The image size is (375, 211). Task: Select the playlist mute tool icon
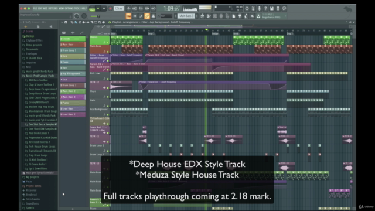(x=84, y=22)
